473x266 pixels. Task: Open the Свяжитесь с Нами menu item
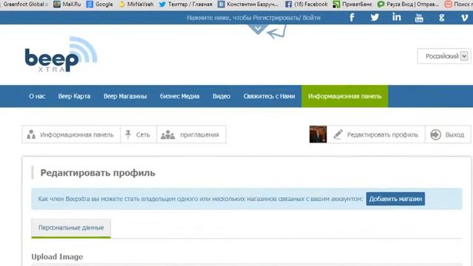(x=269, y=96)
